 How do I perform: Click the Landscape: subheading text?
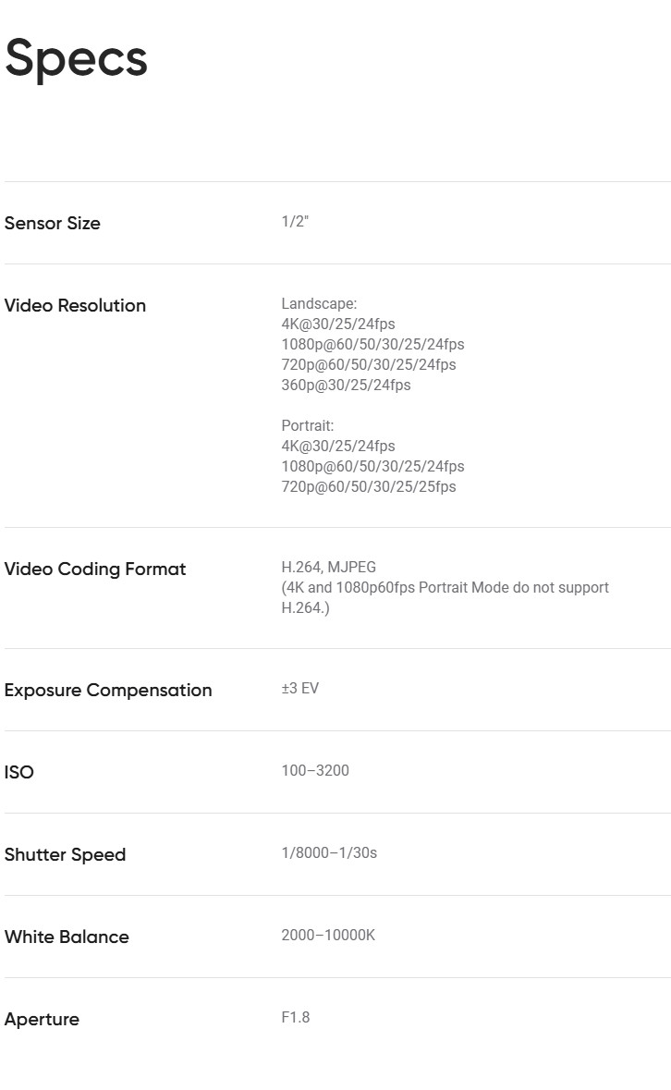pos(319,303)
